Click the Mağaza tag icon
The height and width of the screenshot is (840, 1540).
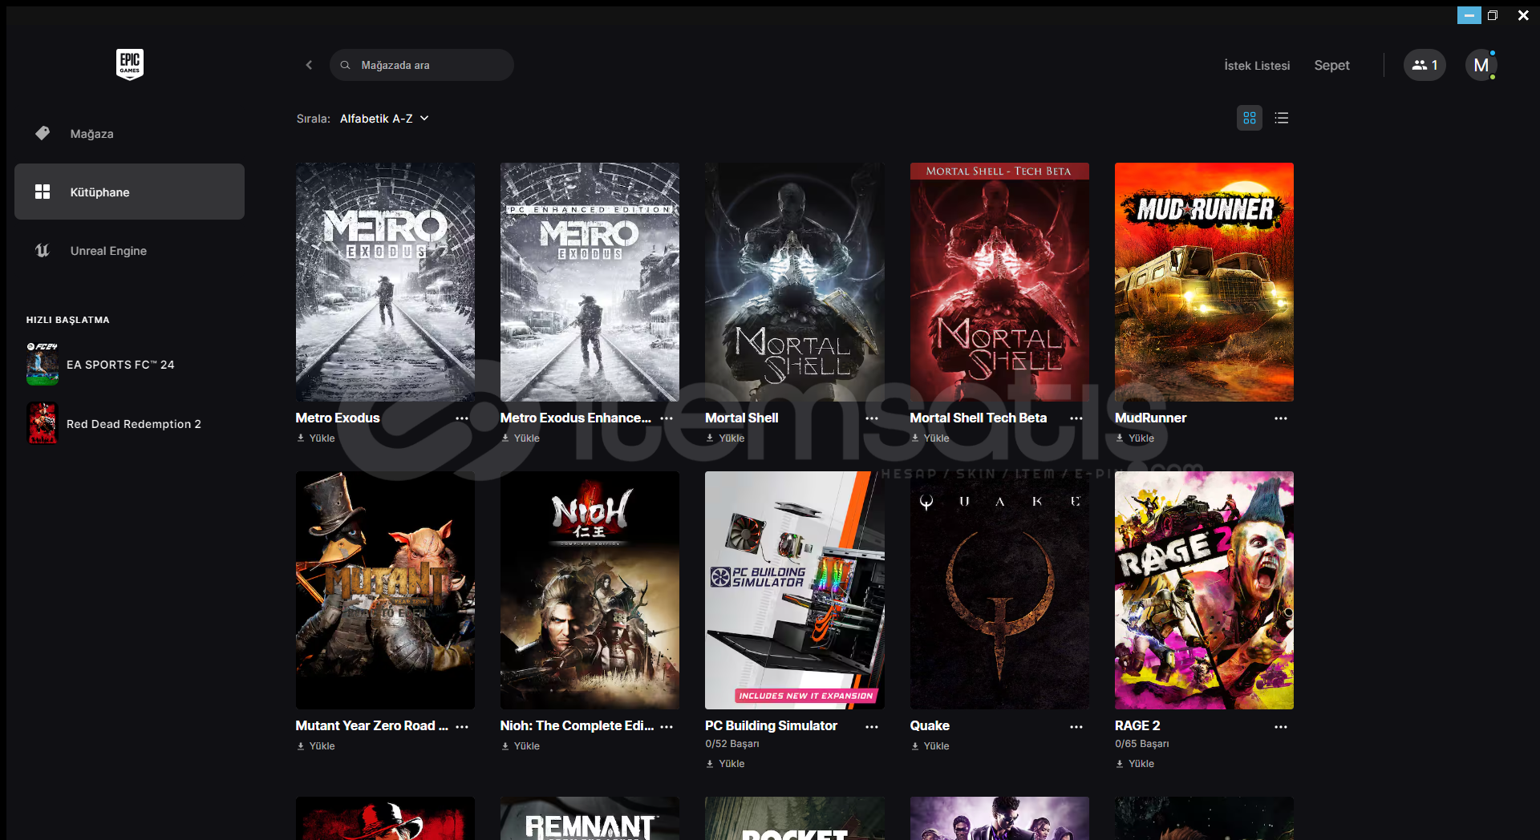(43, 133)
